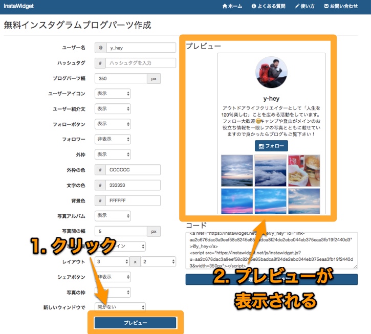Open the burger and fries photo thumbnail
The width and height of the screenshot is (371, 334).
click(304, 170)
